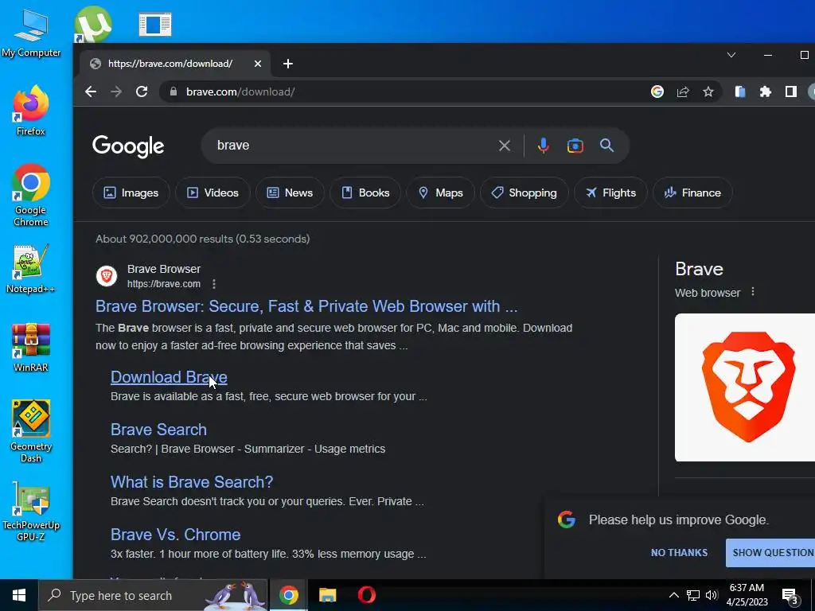Switch to News results

click(290, 193)
